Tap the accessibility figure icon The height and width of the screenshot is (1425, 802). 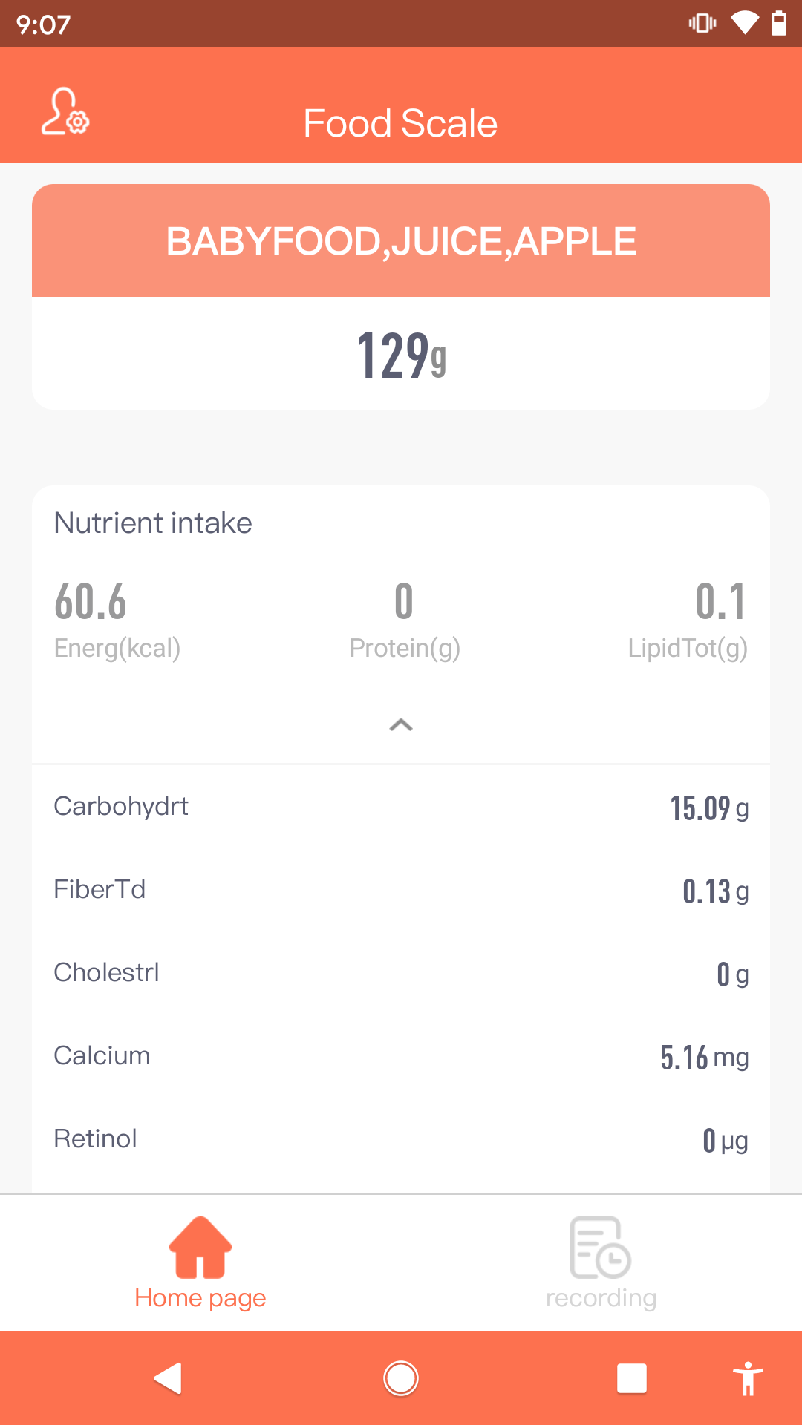(747, 1378)
